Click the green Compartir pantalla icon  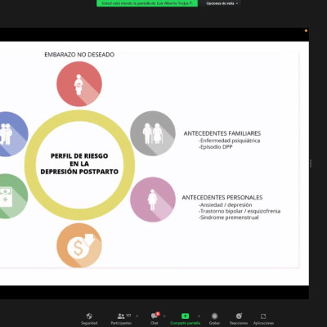[185, 316]
